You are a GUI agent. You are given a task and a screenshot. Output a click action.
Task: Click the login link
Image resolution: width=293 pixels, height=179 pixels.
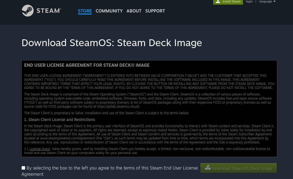click(x=249, y=2)
